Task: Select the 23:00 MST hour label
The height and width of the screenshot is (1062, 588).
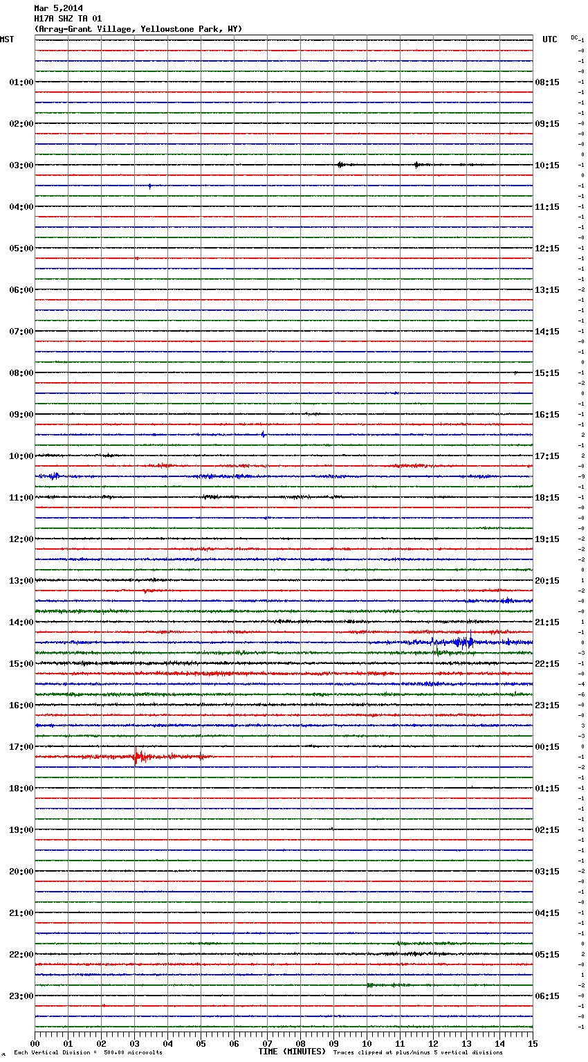Action: click(21, 996)
